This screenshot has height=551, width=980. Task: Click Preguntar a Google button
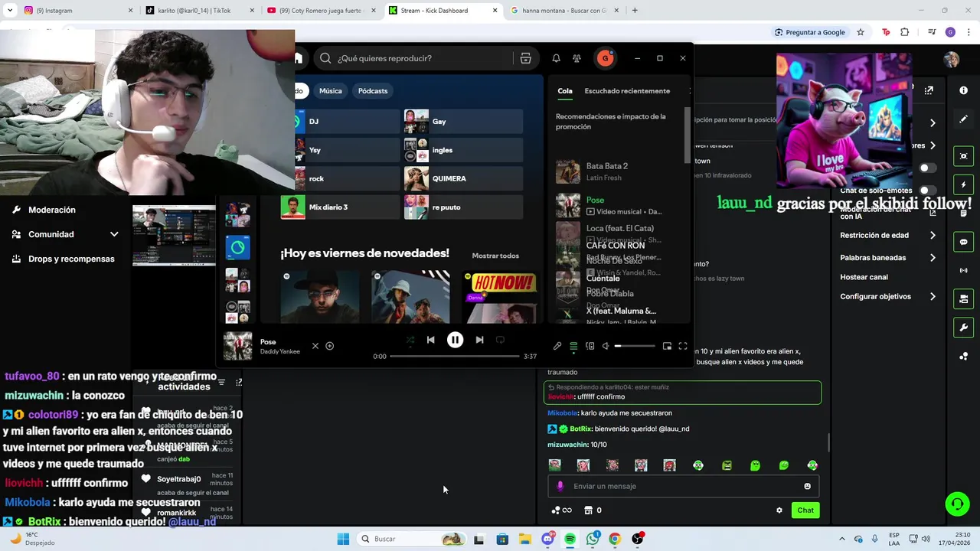(809, 32)
